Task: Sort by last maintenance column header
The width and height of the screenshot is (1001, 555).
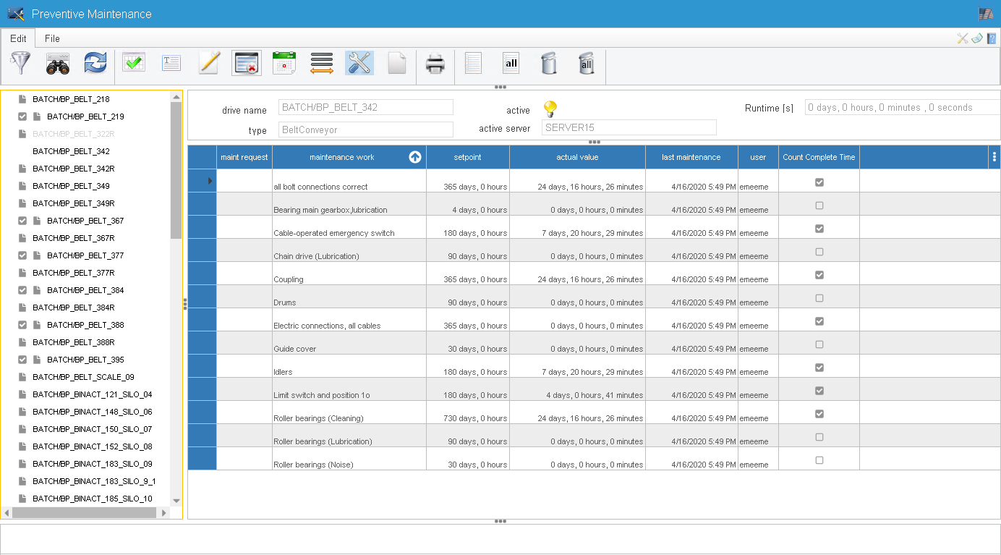Action: (x=691, y=157)
